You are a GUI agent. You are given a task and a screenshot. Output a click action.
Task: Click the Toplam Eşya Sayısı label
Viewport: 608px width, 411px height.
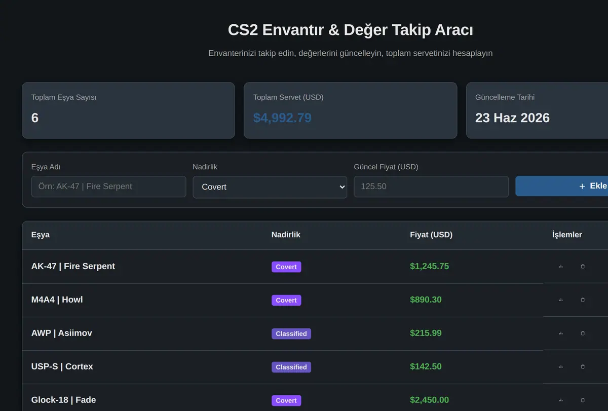pyautogui.click(x=64, y=97)
